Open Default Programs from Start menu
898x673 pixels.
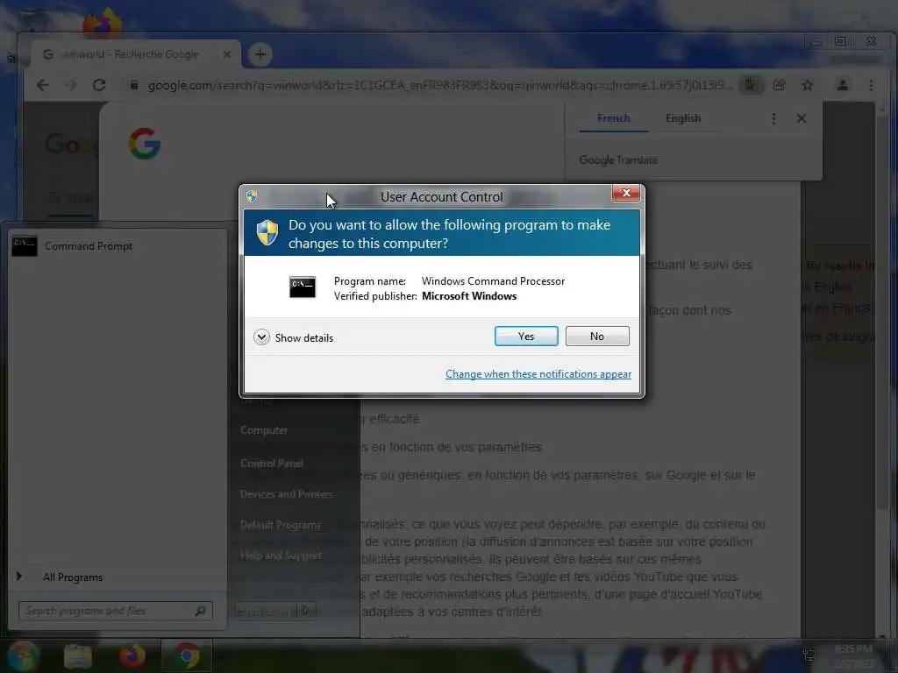click(280, 525)
